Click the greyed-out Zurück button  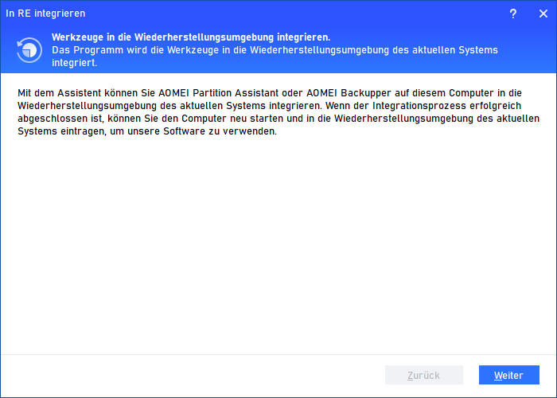(423, 375)
